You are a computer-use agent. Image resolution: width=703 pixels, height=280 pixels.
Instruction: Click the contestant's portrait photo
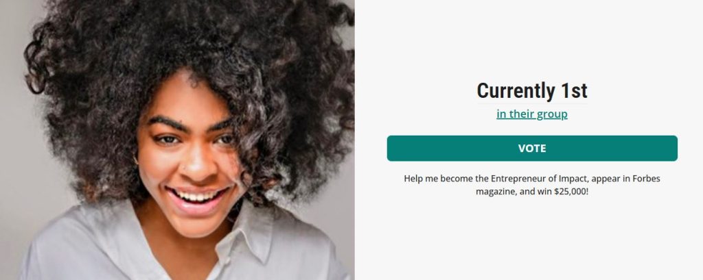pyautogui.click(x=177, y=140)
